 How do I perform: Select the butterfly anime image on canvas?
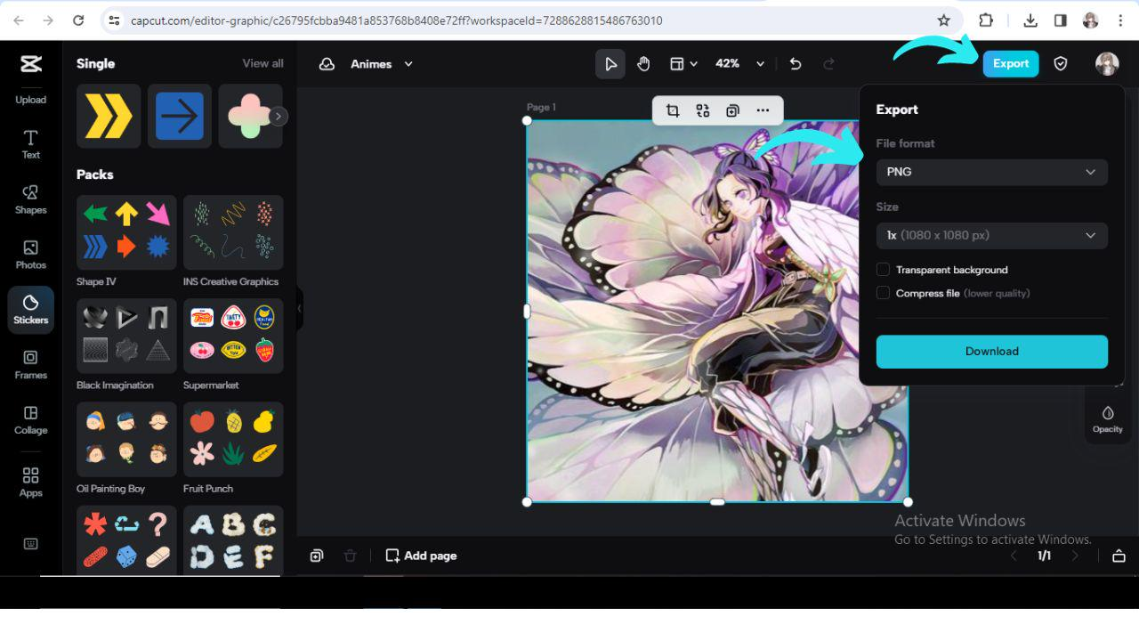717,312
